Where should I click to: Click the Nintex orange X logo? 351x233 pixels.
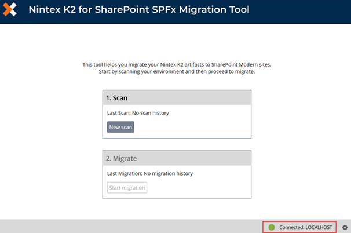pyautogui.click(x=10, y=9)
